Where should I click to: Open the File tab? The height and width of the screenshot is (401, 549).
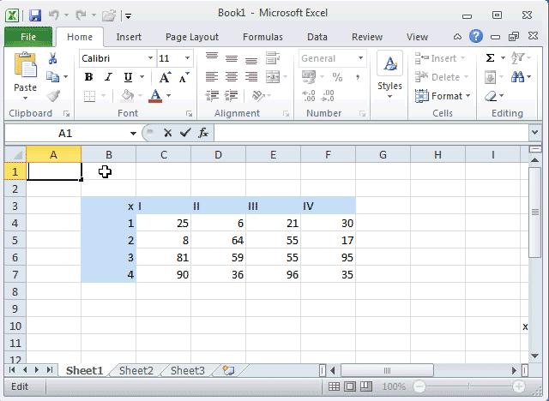pyautogui.click(x=27, y=37)
